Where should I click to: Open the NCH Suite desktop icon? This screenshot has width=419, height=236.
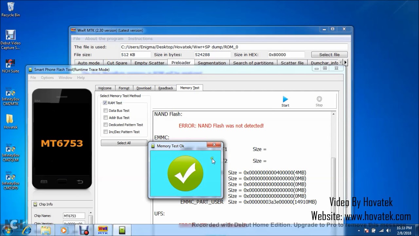10,66
